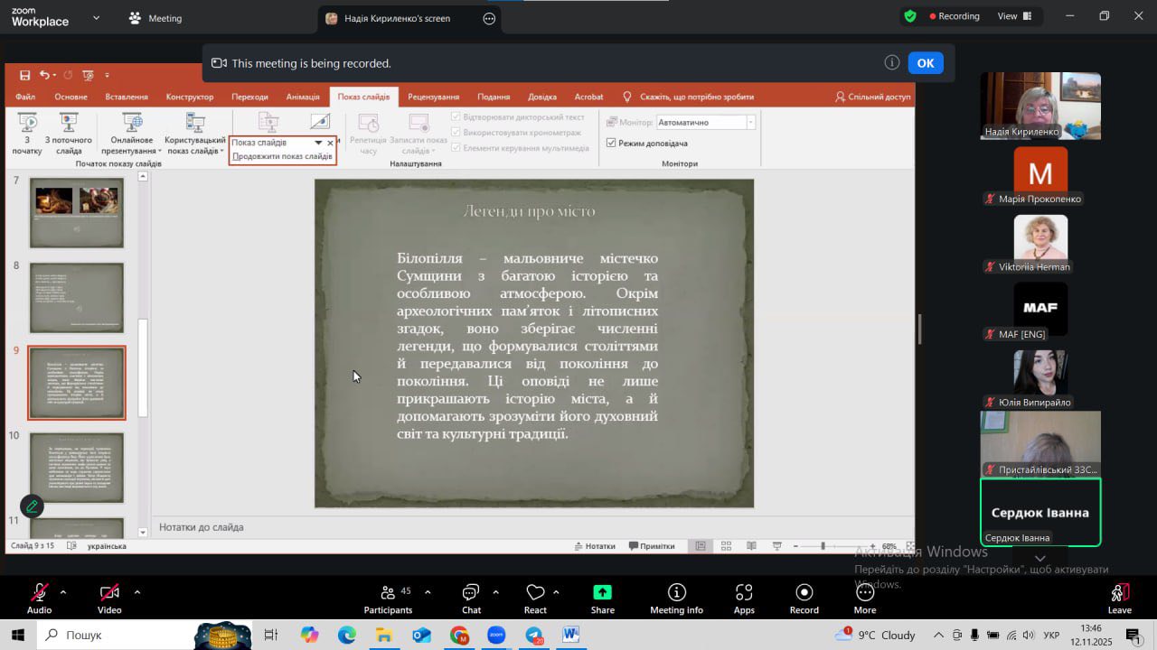Click the green annotation pencil icon
This screenshot has width=1157, height=650.
coord(32,506)
